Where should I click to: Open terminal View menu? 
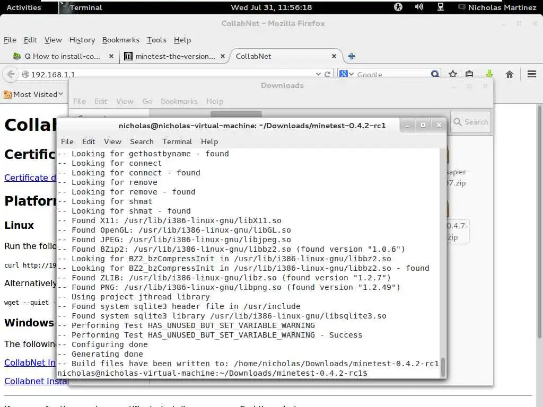(113, 141)
